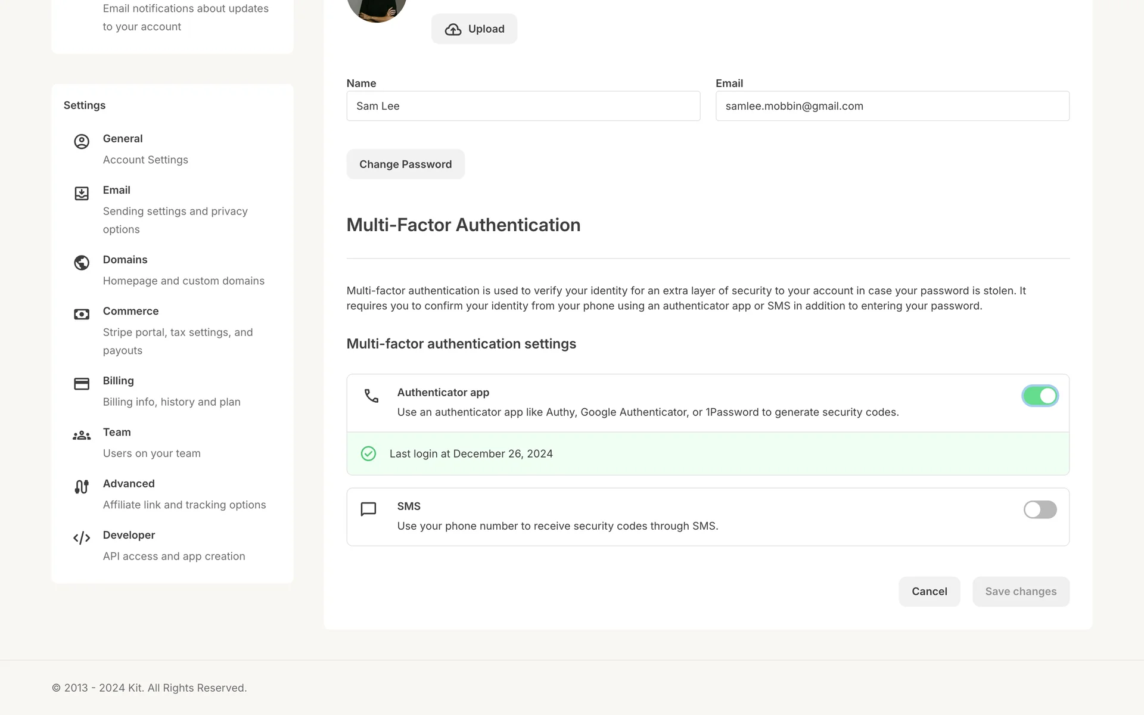Click the Domains globe icon
1144x715 pixels.
[82, 263]
